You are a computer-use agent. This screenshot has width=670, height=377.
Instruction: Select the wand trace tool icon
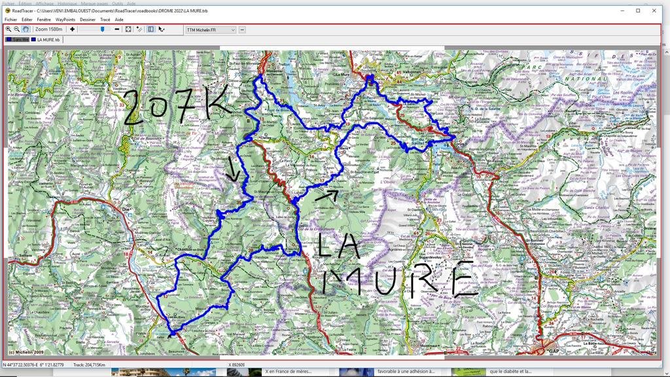139,29
